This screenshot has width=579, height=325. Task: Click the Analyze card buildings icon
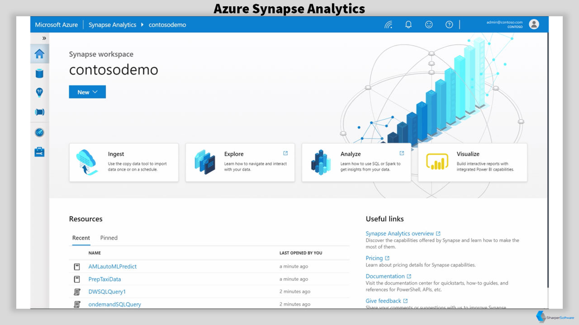321,162
